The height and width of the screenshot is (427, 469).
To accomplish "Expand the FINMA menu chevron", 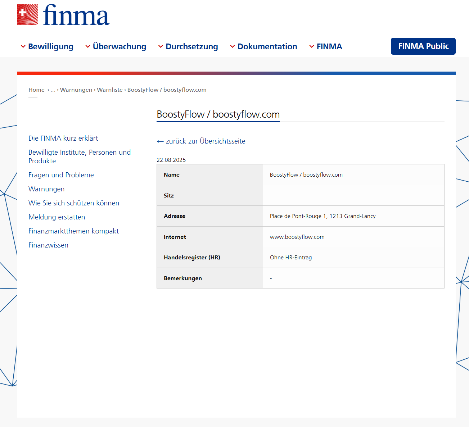I will 312,46.
